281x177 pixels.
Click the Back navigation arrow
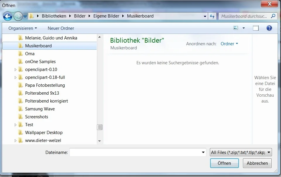pos(8,16)
